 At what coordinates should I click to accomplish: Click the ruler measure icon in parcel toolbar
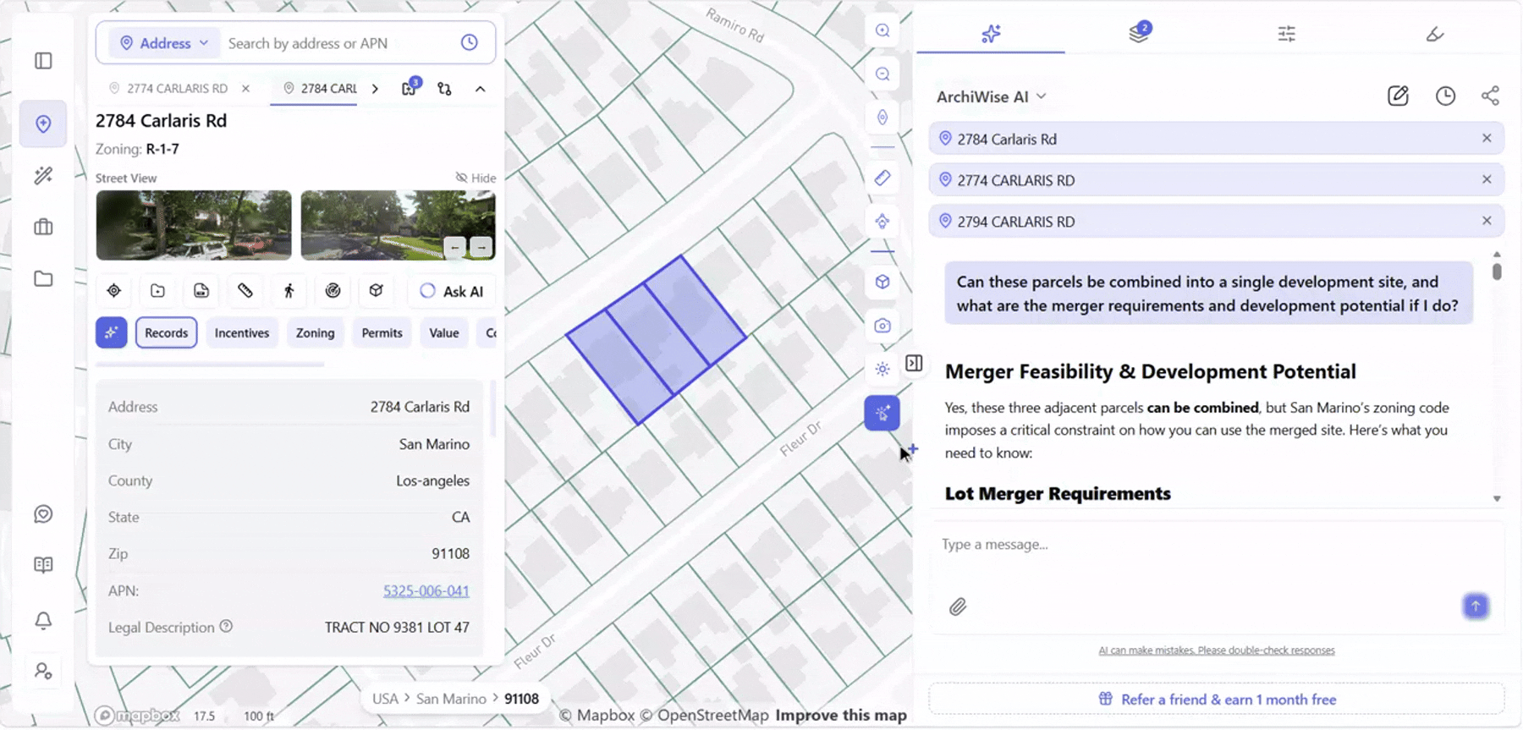pyautogui.click(x=245, y=291)
